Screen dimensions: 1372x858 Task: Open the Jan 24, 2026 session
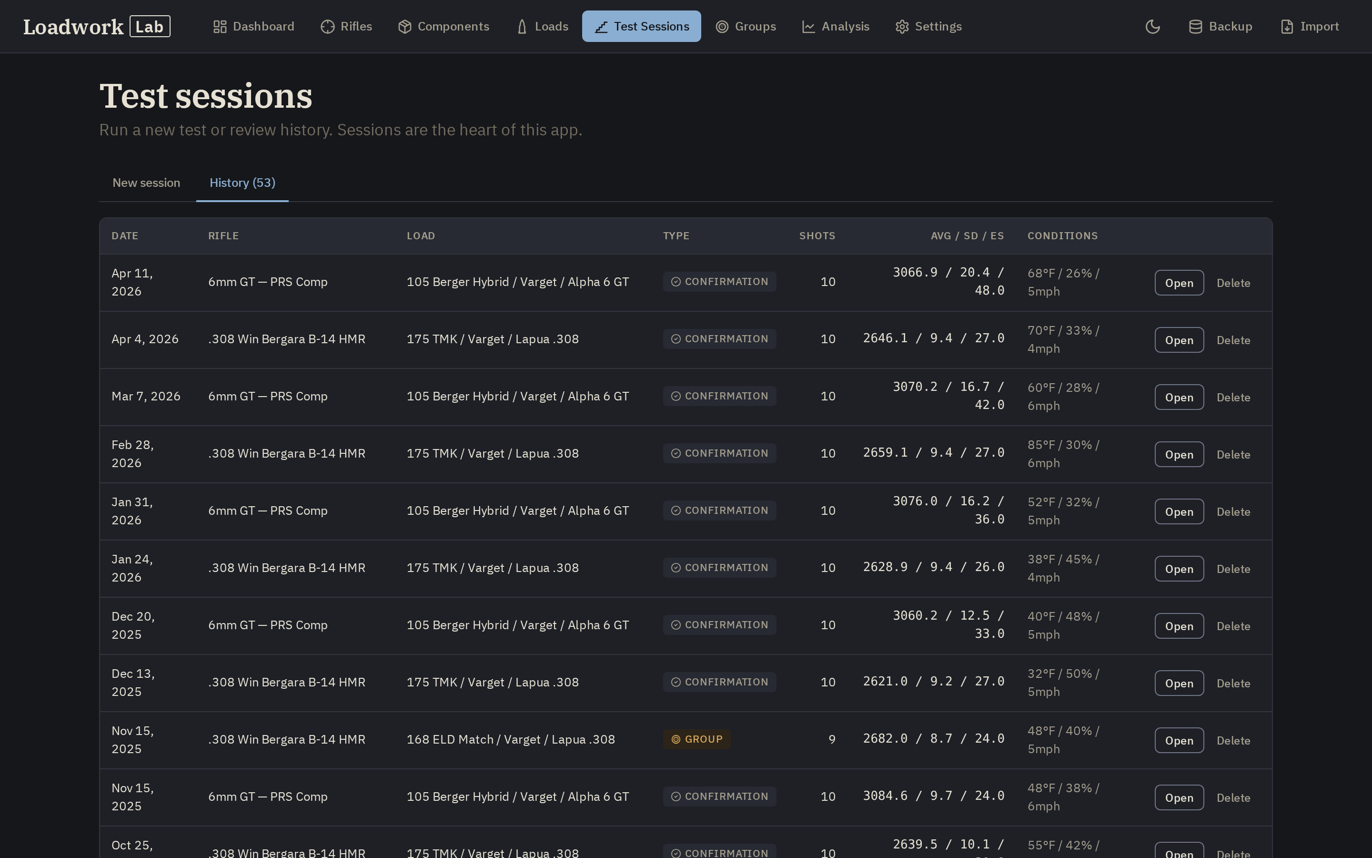pos(1179,569)
